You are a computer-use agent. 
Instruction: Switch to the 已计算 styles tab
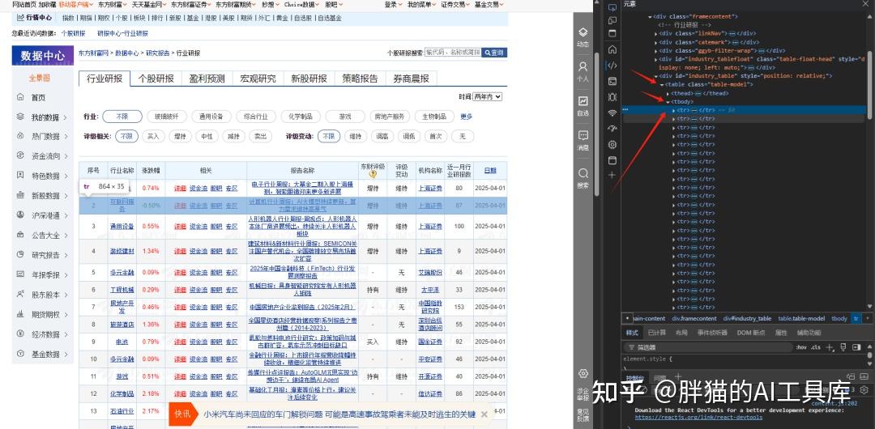point(657,333)
